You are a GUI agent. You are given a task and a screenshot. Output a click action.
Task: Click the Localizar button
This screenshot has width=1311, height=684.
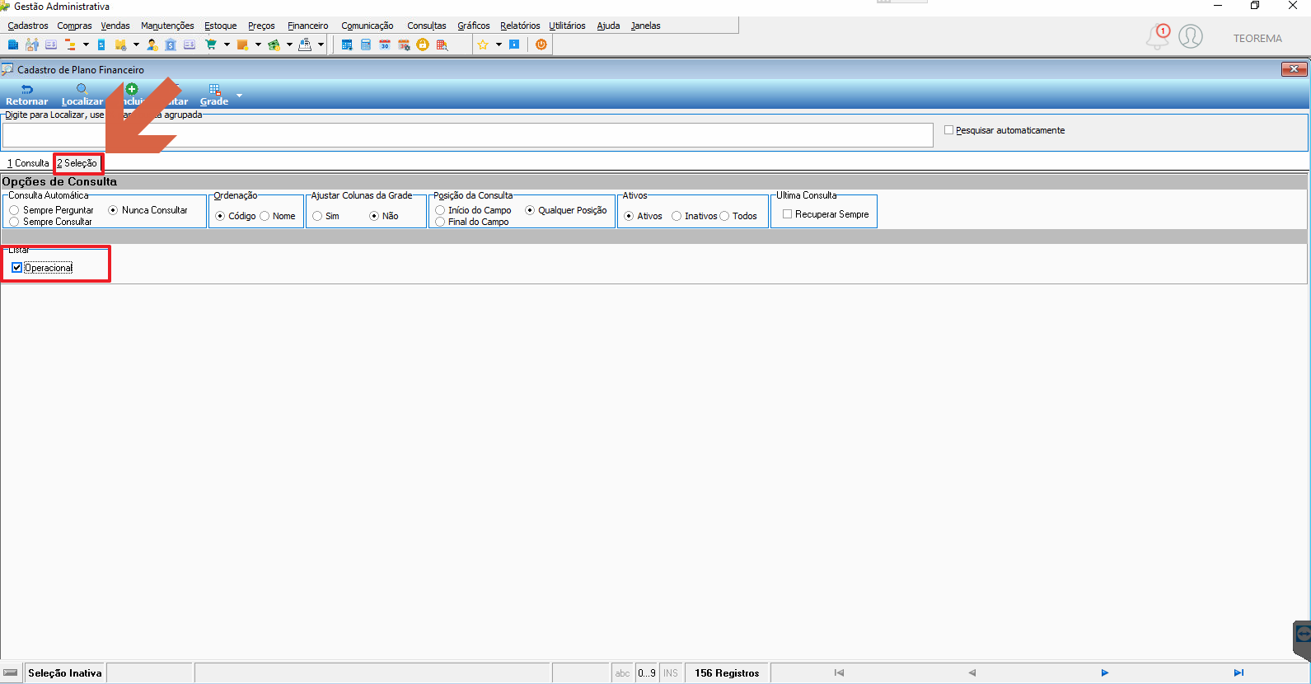[82, 95]
